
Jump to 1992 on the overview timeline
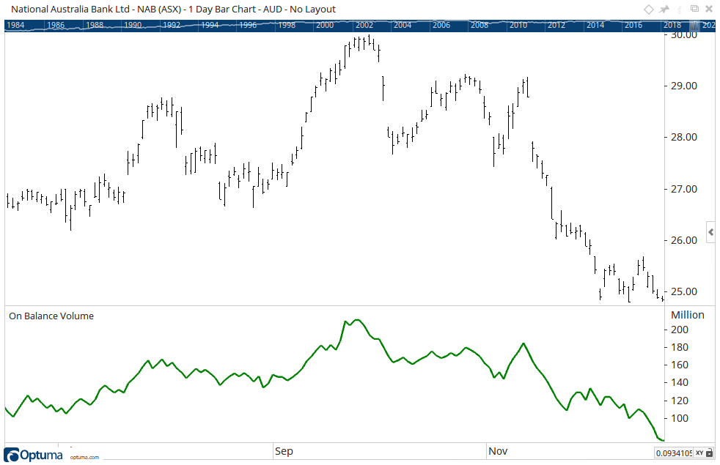[172, 25]
